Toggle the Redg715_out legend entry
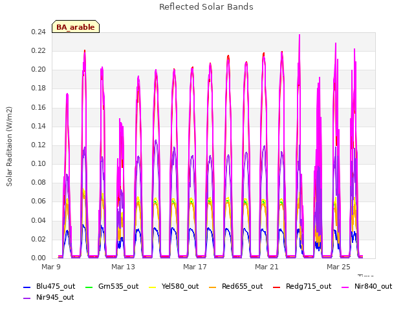Screen dimensions: 414x310 [x=302, y=287]
